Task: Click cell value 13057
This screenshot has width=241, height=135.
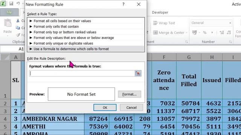Action: (x=164, y=119)
